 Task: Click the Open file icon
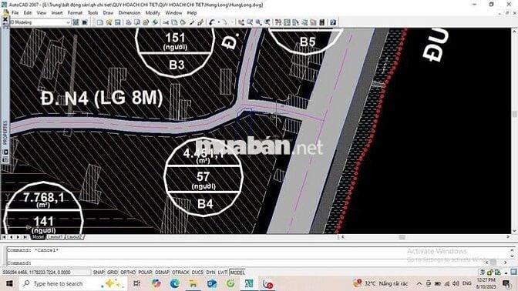click(x=109, y=22)
